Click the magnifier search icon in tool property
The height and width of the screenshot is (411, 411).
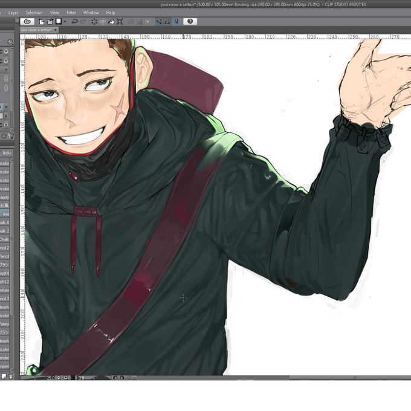point(10,42)
